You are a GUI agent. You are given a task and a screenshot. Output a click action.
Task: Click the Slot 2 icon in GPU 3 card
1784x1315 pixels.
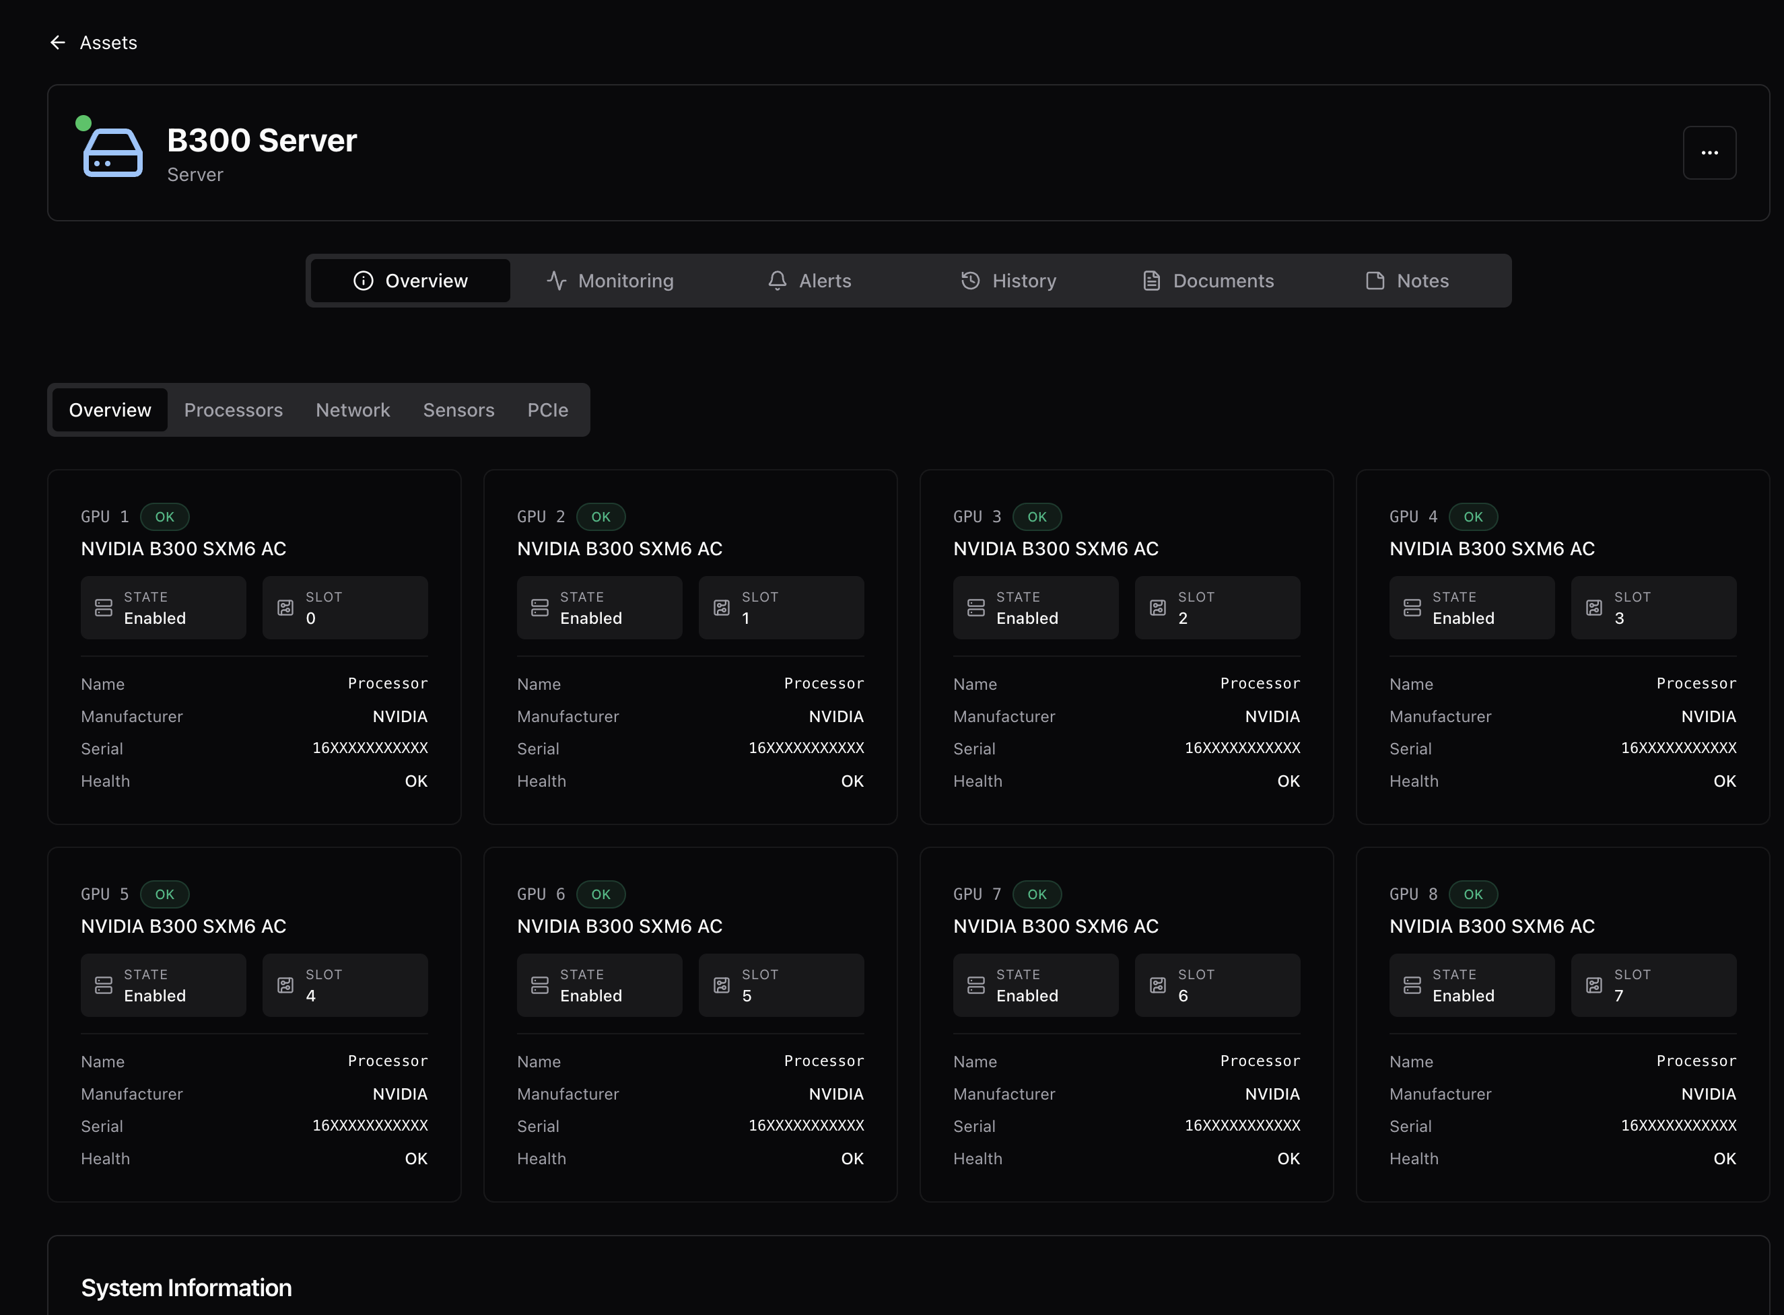click(x=1157, y=607)
